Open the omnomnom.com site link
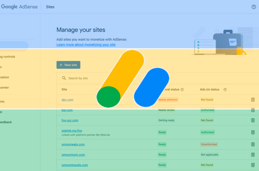 73,155
